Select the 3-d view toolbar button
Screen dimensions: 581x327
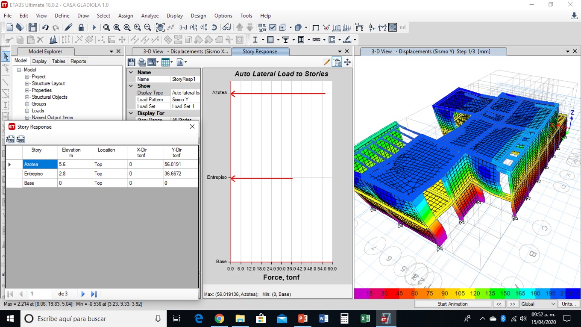[183, 27]
